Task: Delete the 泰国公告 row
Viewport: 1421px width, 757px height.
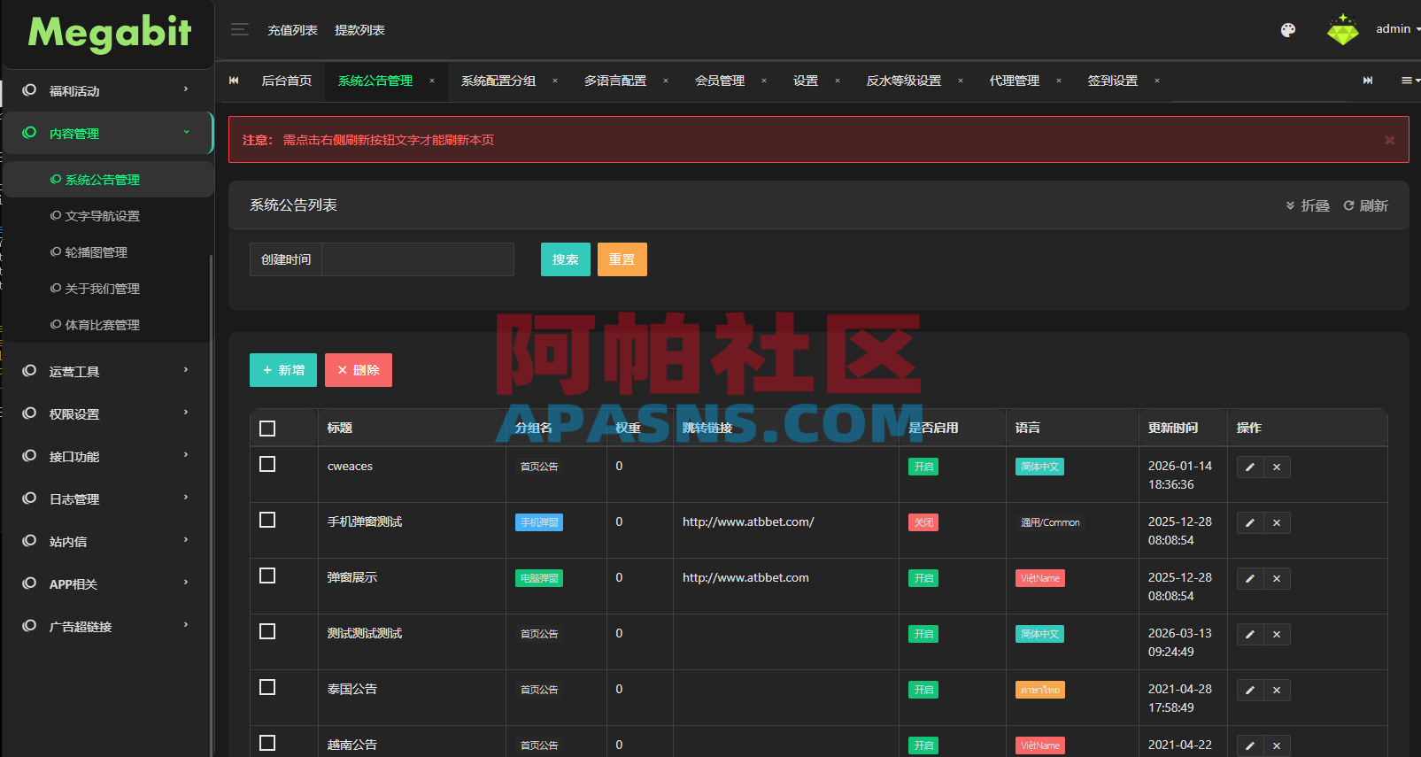Action: point(1277,691)
